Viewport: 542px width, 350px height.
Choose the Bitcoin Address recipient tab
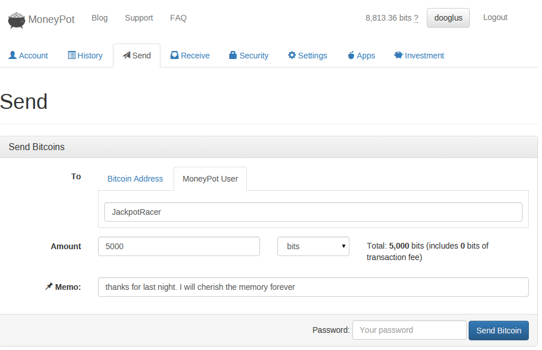pos(135,179)
